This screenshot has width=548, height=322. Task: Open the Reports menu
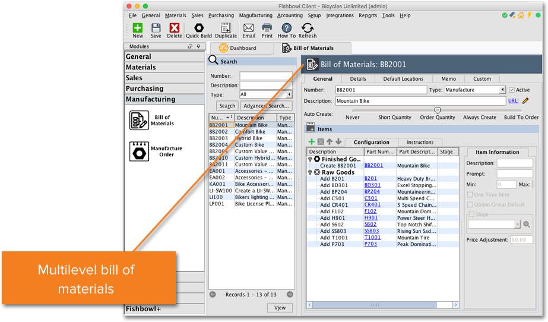[x=368, y=15]
